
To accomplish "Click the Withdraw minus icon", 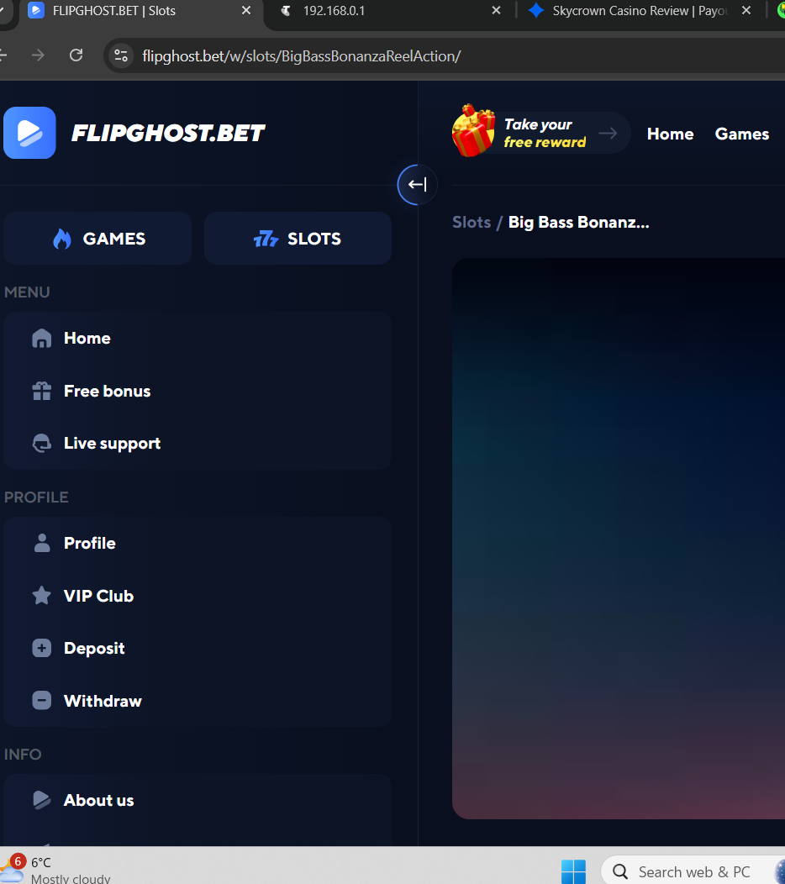I will coord(42,701).
